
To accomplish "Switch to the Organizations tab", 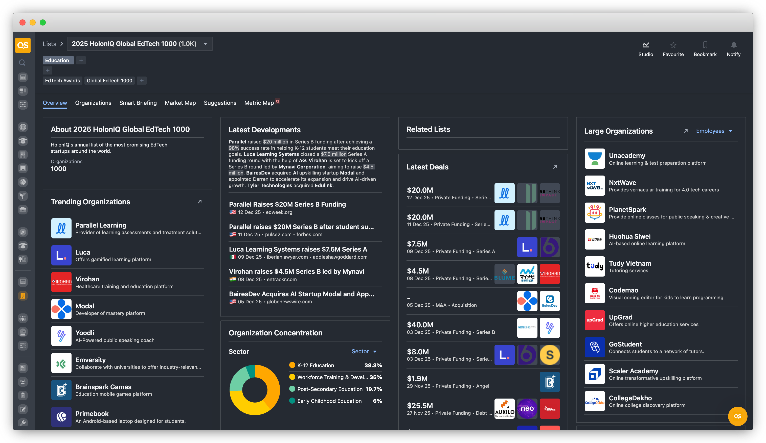I will pos(93,103).
